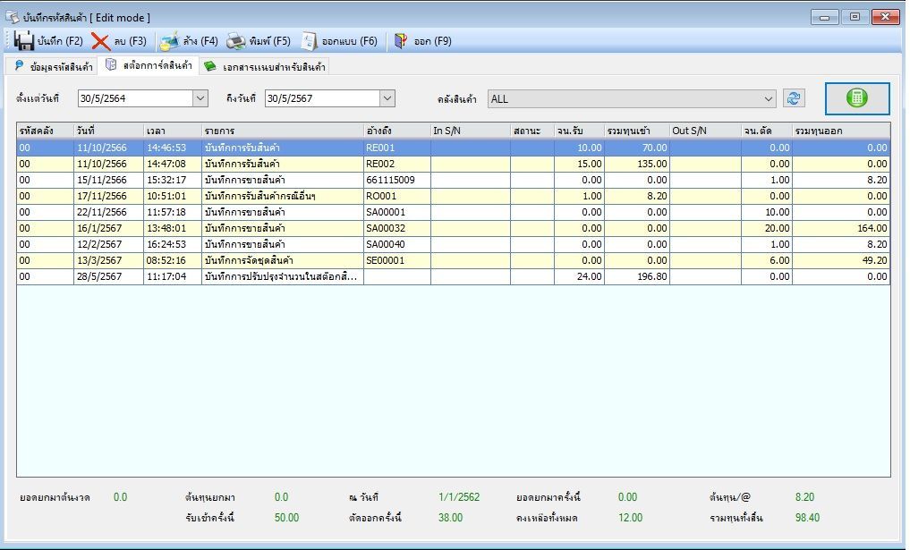Select reference cell SA00040
This screenshot has height=550, width=910.
tap(397, 244)
